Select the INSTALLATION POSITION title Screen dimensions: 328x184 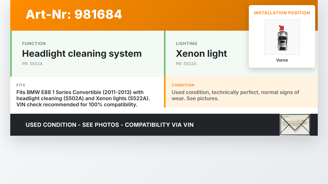(x=282, y=13)
